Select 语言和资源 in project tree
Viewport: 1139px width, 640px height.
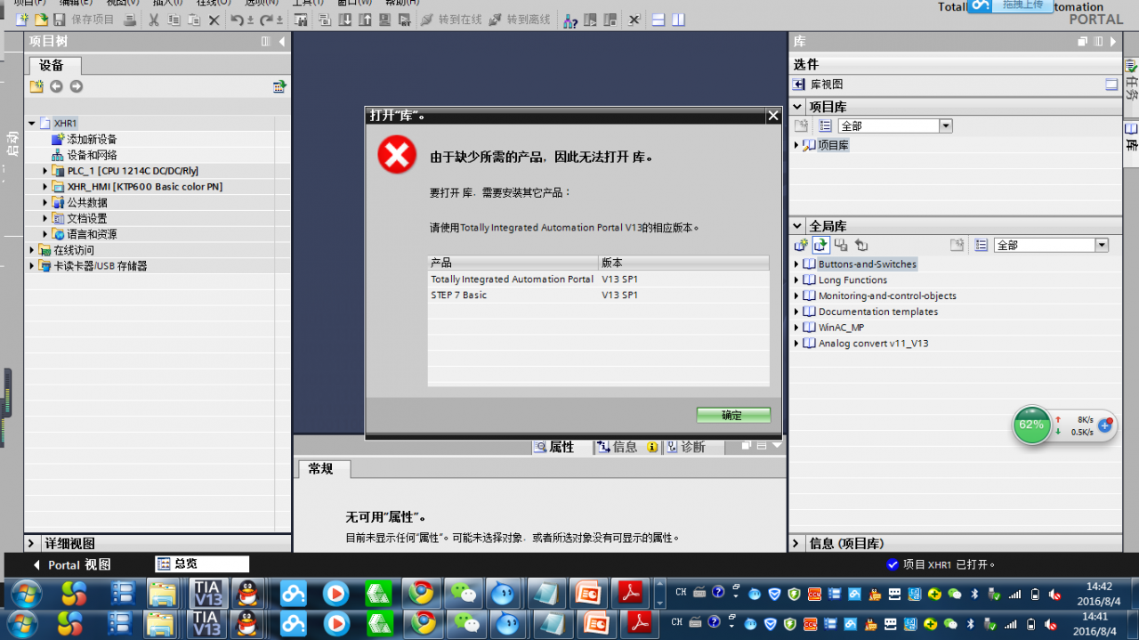(92, 234)
